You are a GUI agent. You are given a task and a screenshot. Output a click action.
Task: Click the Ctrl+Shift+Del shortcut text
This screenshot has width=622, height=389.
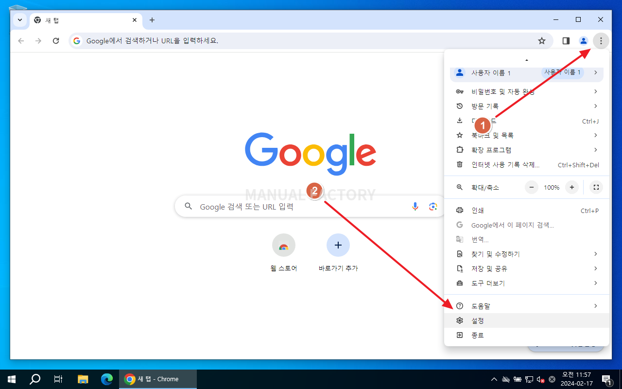578,165
